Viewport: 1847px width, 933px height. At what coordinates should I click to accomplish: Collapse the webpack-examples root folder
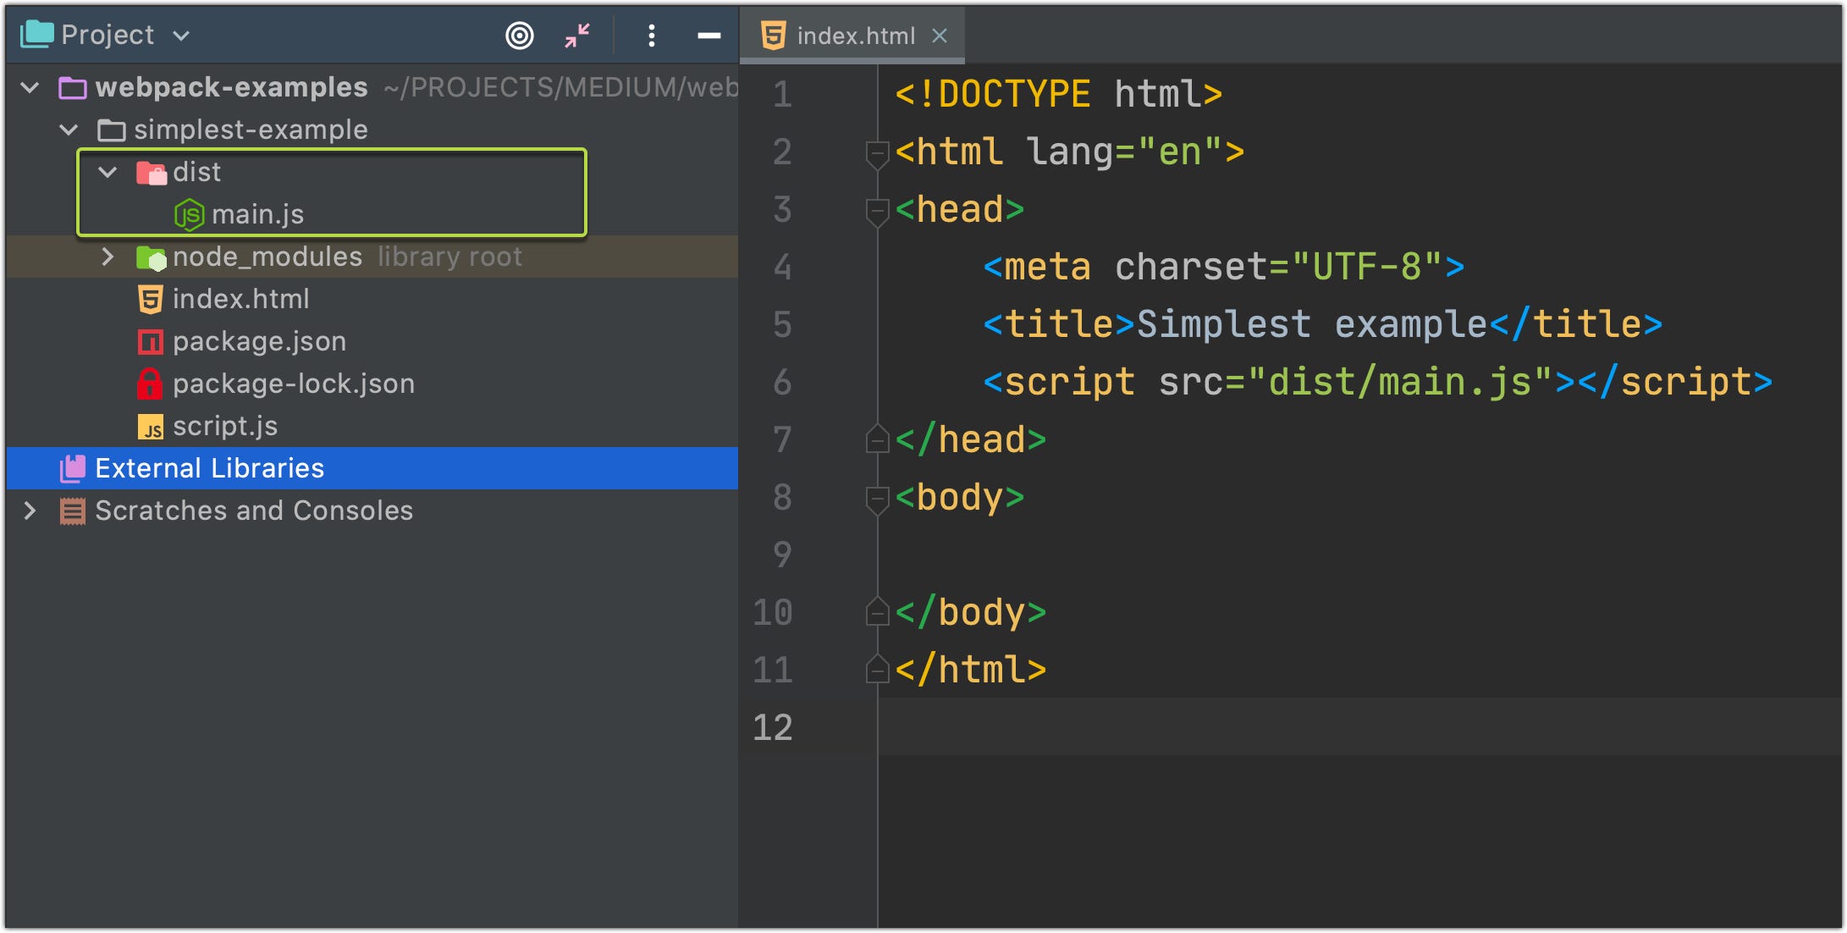[x=30, y=87]
